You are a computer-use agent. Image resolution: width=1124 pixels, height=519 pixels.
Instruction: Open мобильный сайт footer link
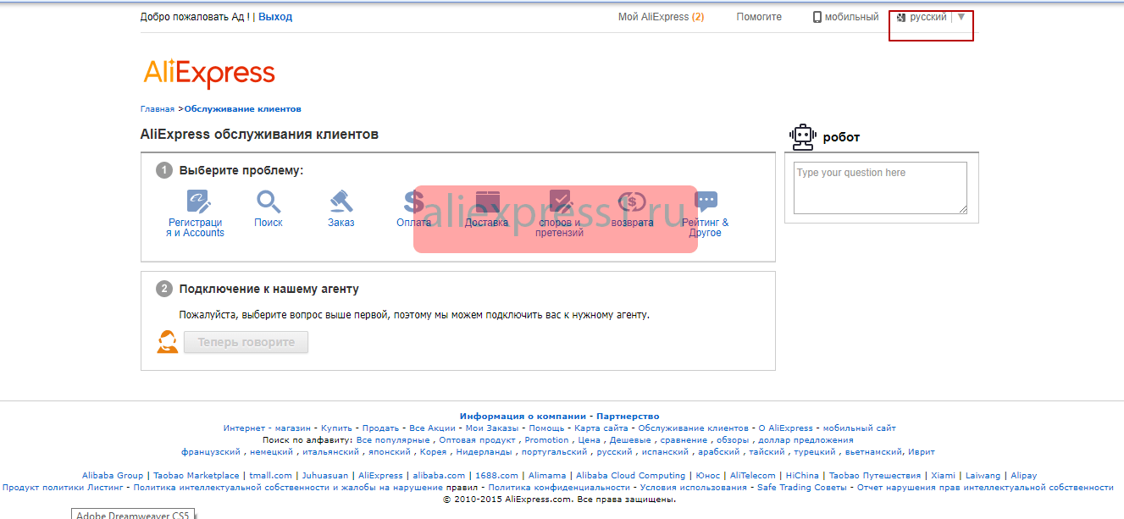(x=859, y=428)
